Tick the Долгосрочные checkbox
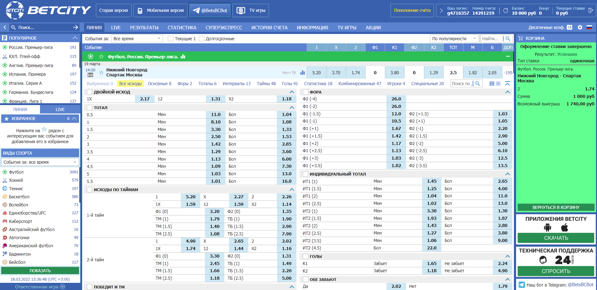This screenshot has width=597, height=290. [x=201, y=39]
